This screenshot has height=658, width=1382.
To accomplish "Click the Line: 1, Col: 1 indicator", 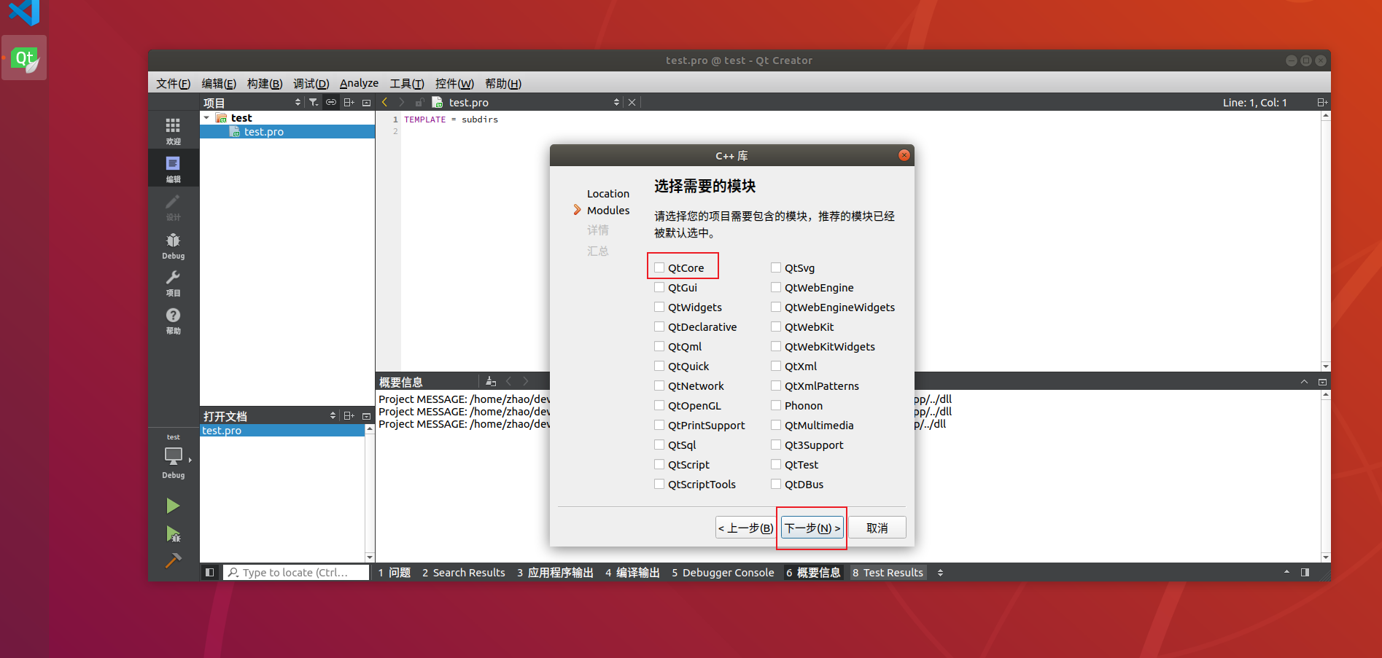I will tap(1254, 103).
